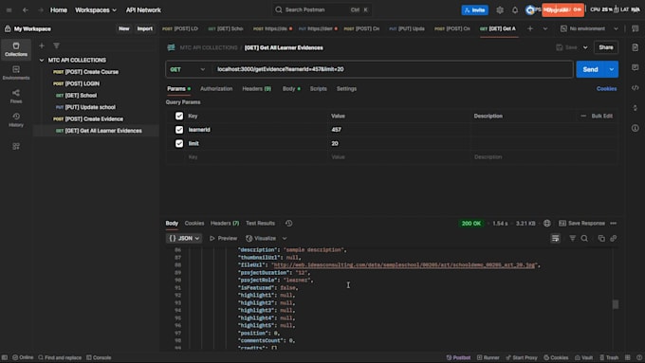Open the Send options dropdown arrow
The image size is (645, 363).
[x=612, y=69]
